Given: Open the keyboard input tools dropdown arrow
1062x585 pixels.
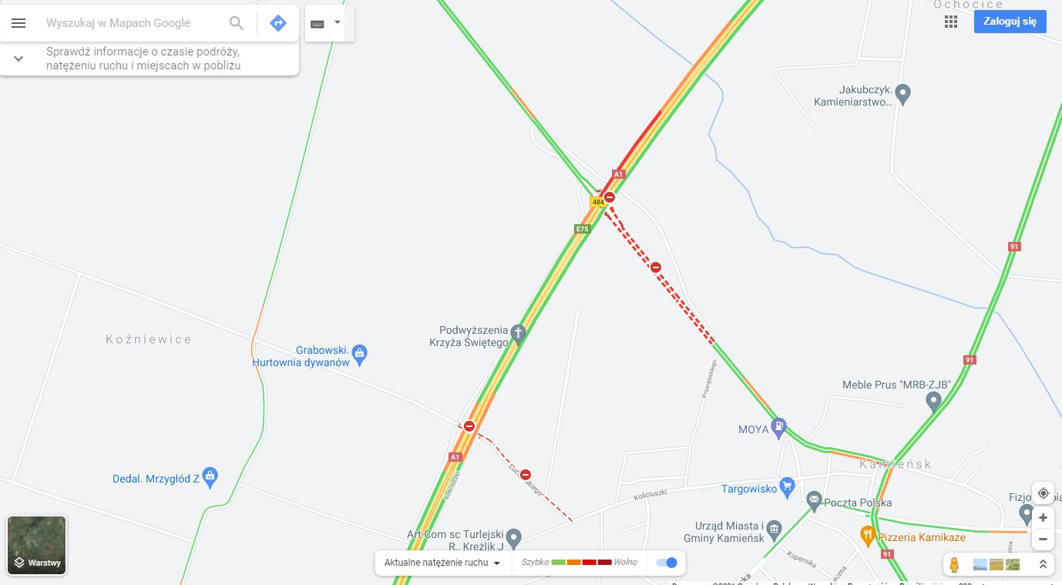Looking at the screenshot, I should point(337,23).
